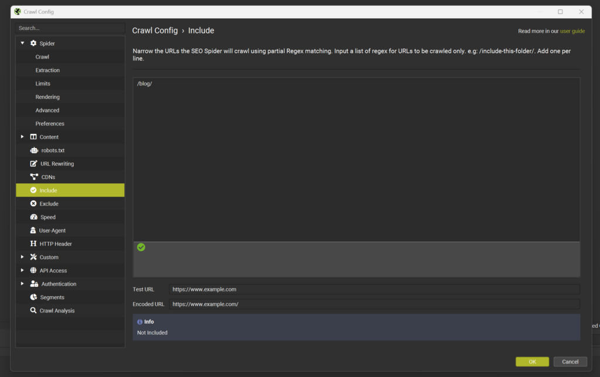The width and height of the screenshot is (600, 377).
Task: Click the green regex validation checkmark
Action: (141, 247)
